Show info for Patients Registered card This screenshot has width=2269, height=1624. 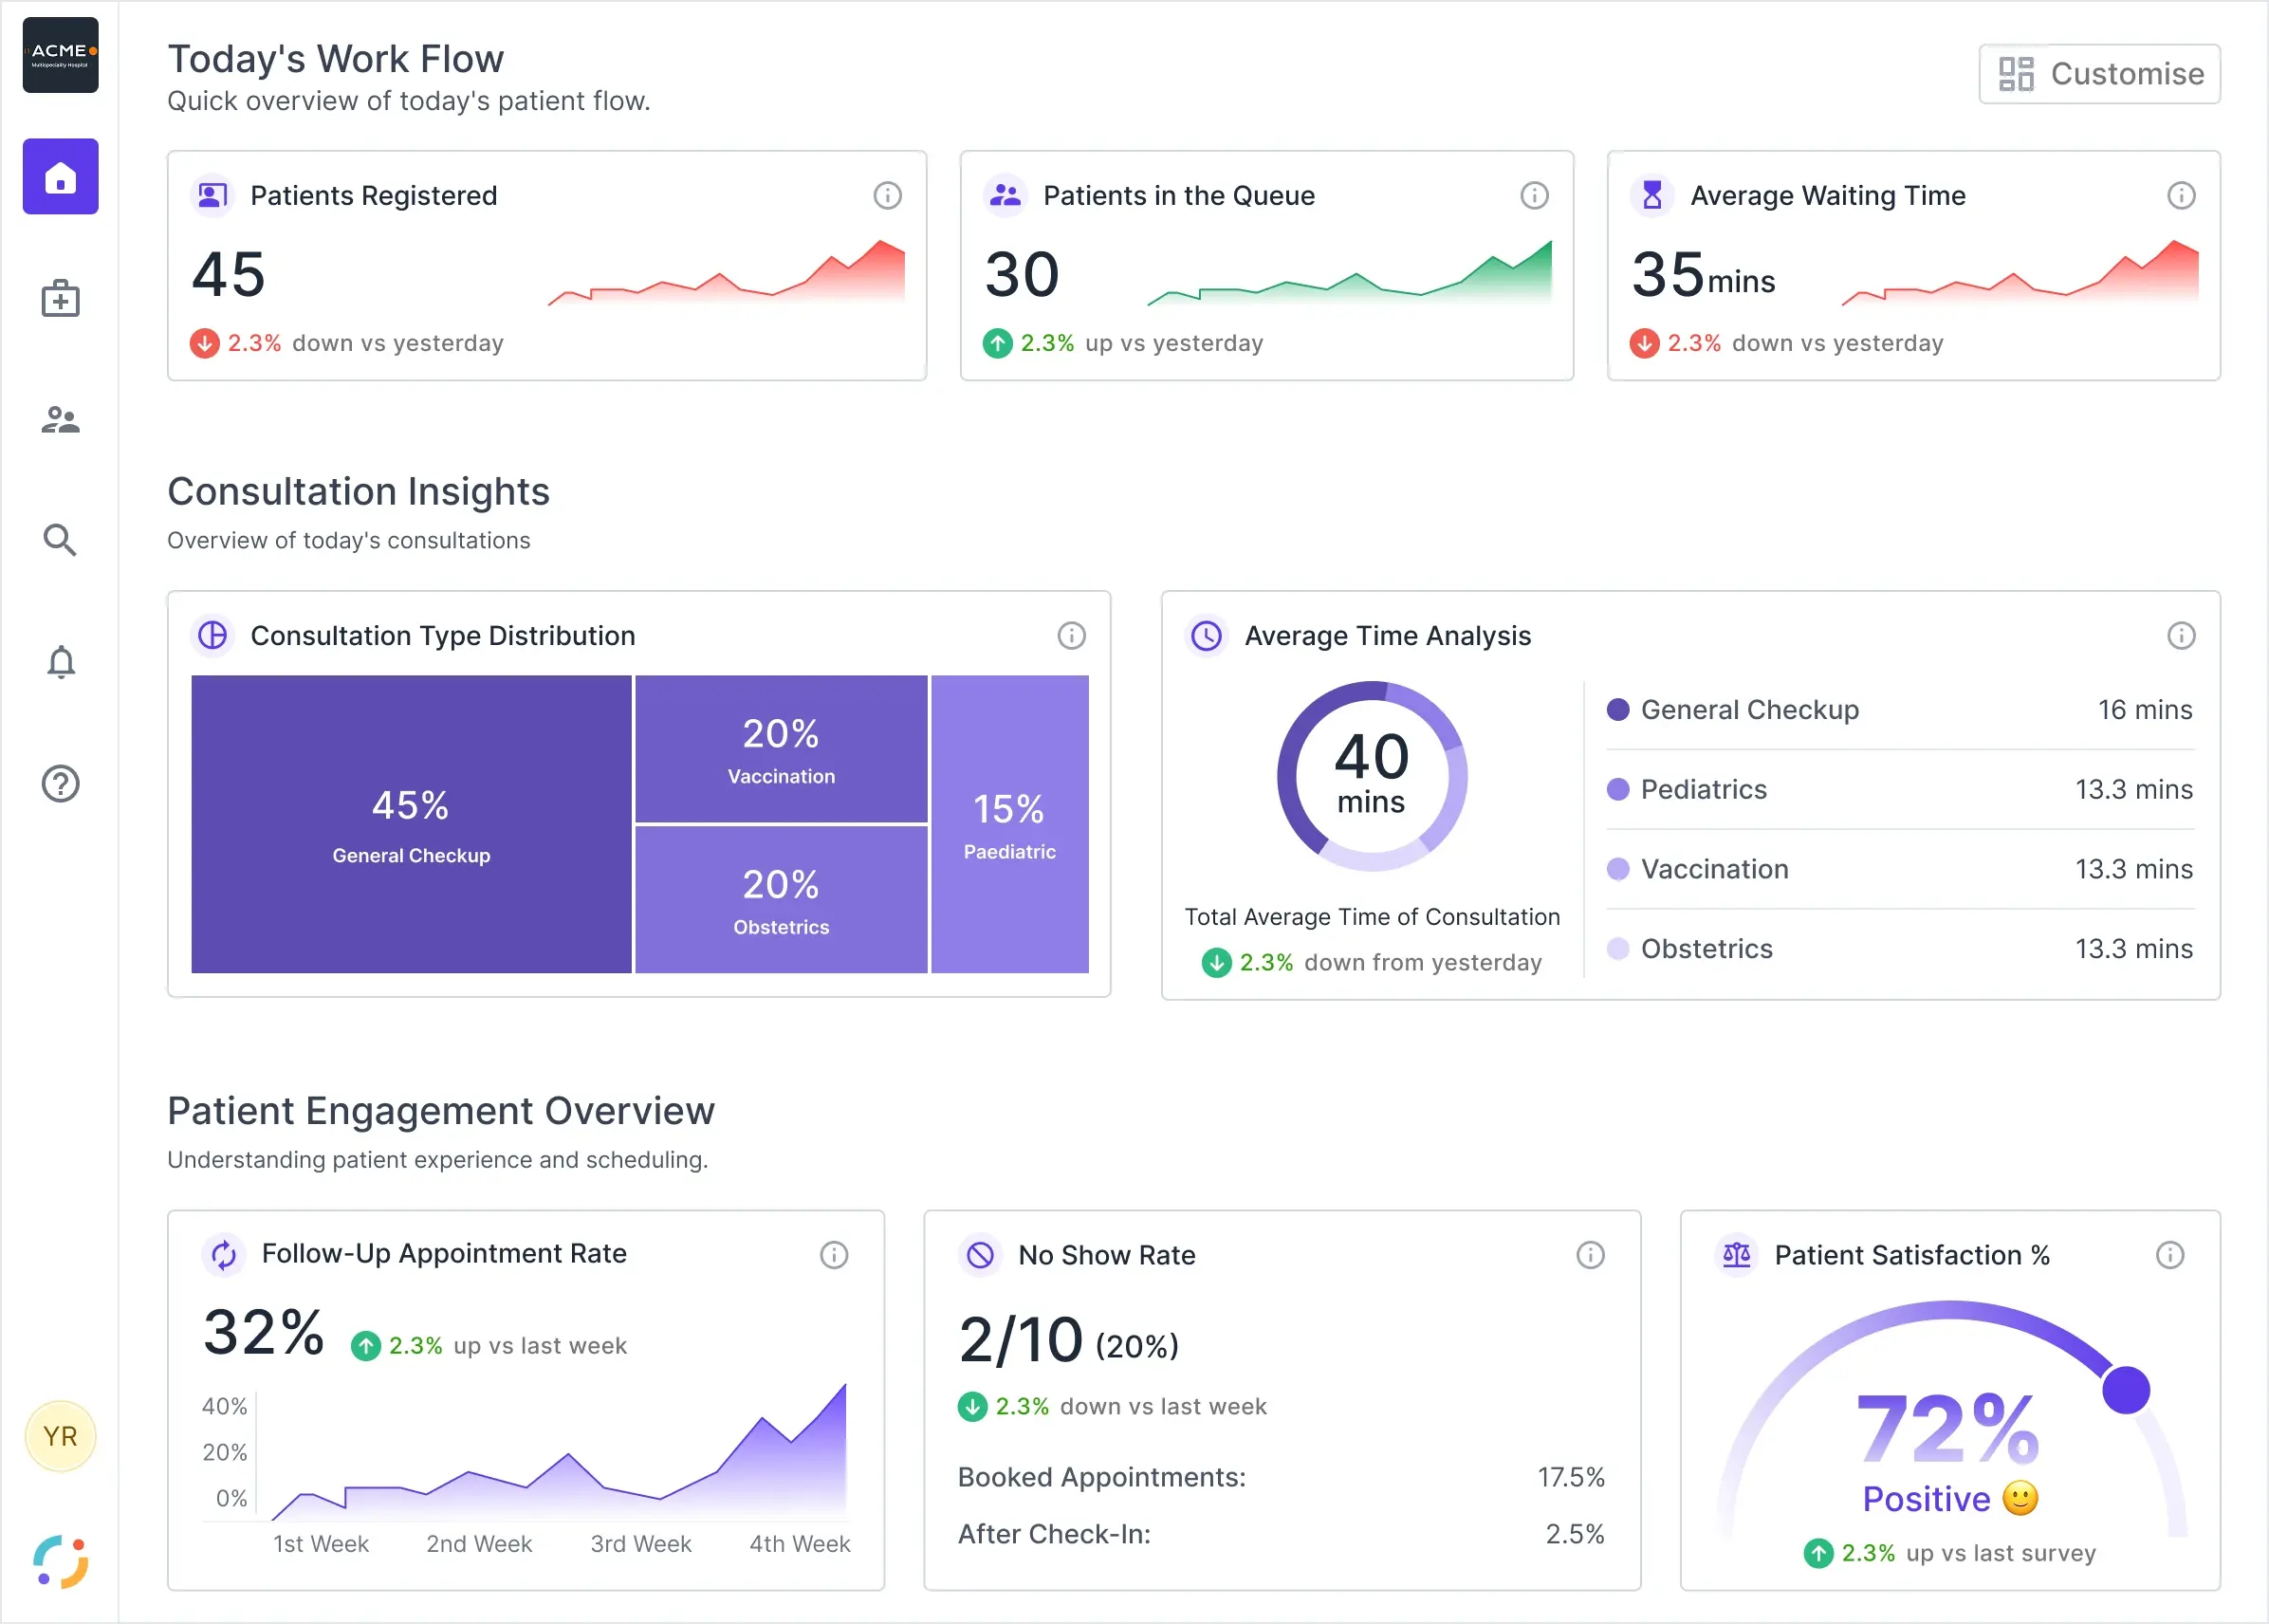[x=887, y=195]
